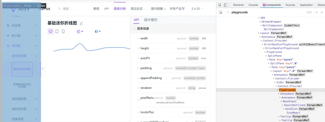
Task: Click the components search magnifier icon
Action: [228, 12]
